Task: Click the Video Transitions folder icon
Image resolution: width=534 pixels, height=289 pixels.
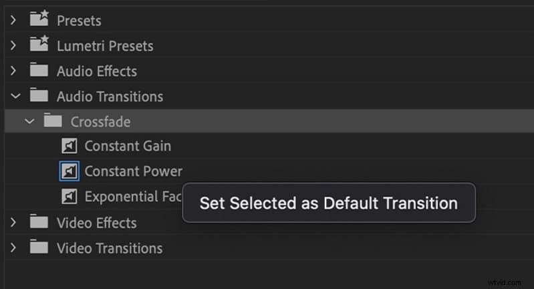Action: pos(40,248)
